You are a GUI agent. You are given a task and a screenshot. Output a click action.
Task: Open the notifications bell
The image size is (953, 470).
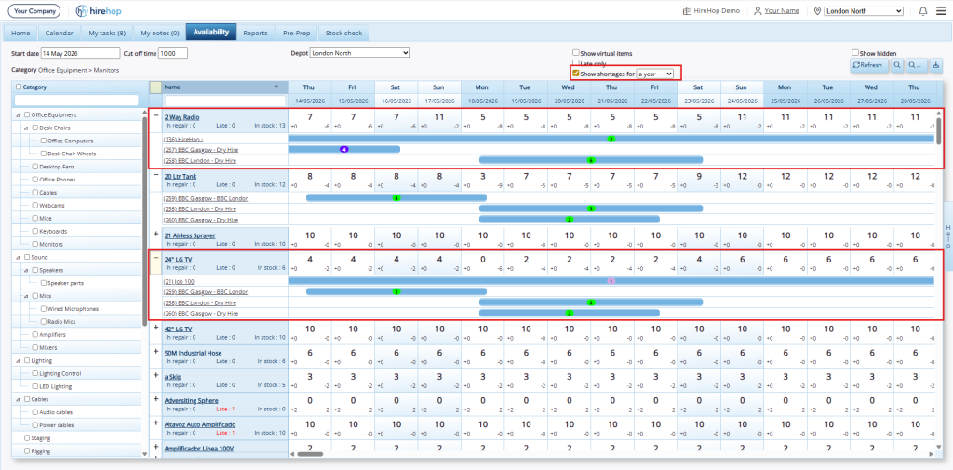923,11
